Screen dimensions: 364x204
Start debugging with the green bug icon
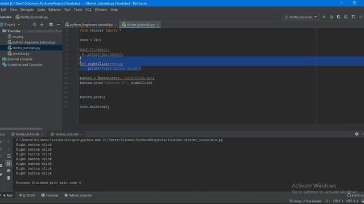point(332,17)
